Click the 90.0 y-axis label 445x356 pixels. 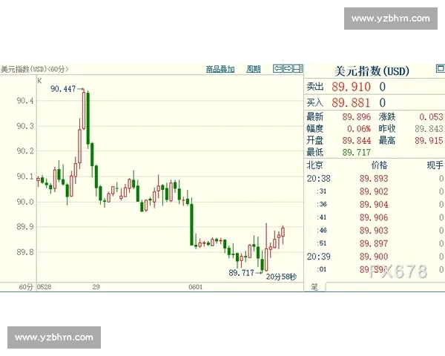click(x=25, y=202)
